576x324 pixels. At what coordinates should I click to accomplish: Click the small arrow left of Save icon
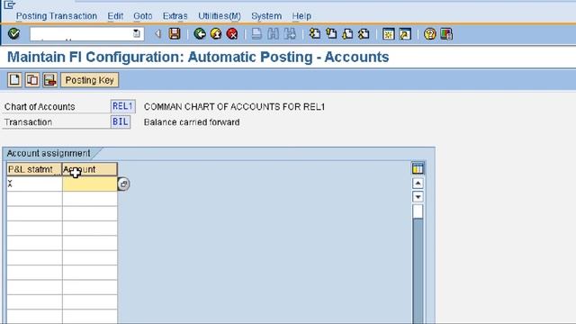tap(158, 34)
